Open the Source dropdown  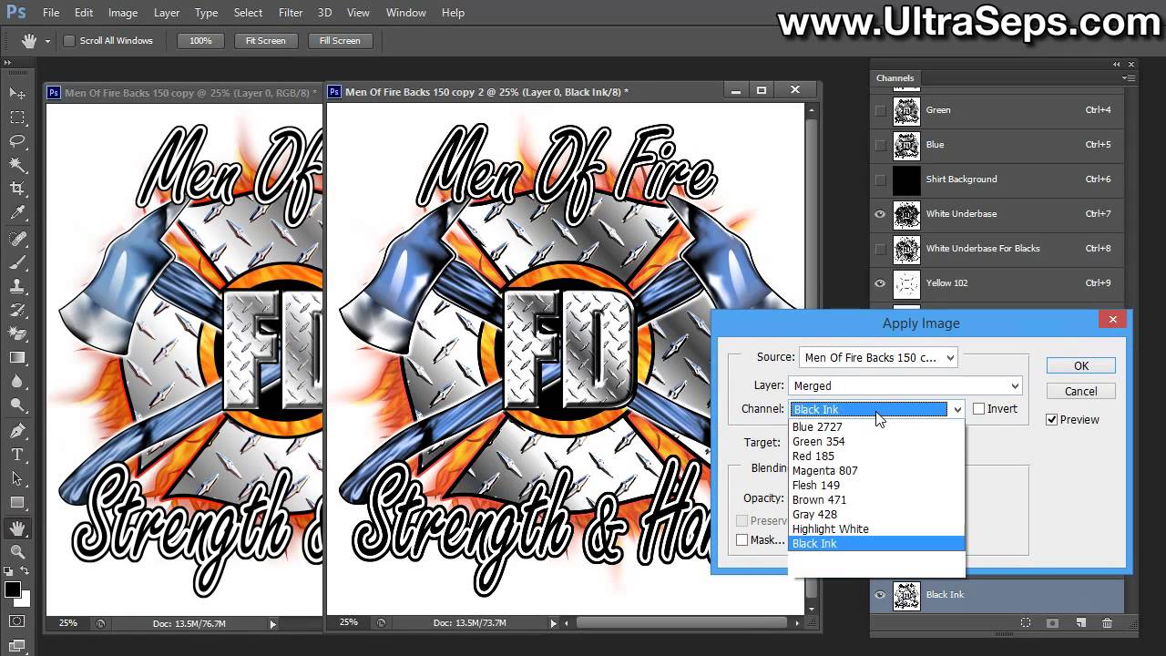(x=878, y=358)
